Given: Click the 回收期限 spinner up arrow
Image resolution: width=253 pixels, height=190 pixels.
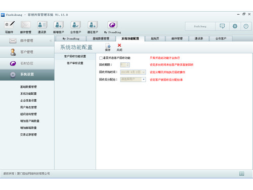Looking at the screenshot, I should 128,64.
